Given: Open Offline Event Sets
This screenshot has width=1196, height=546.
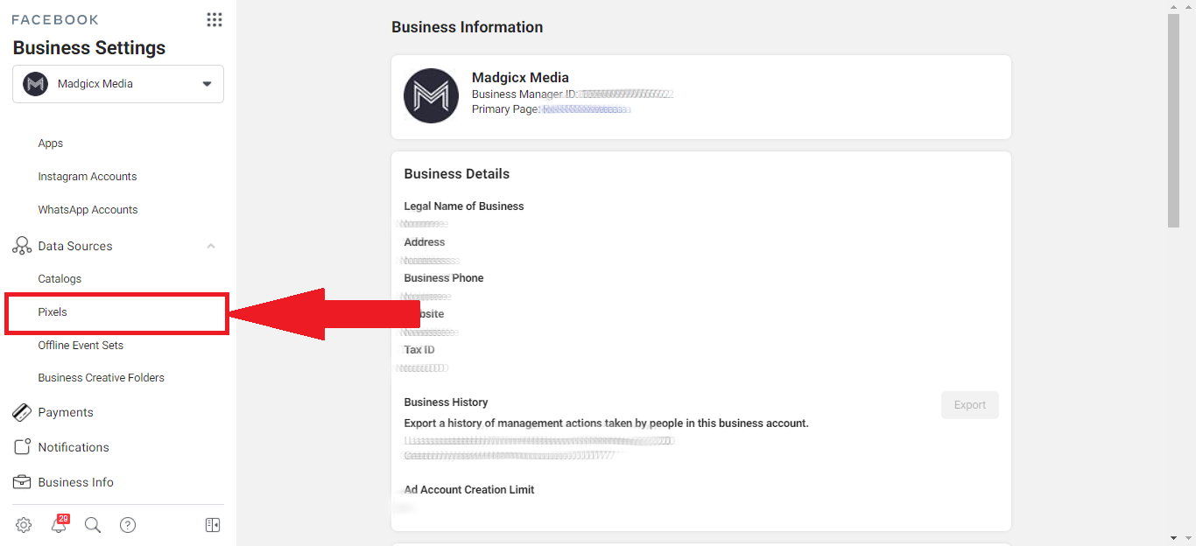Looking at the screenshot, I should 81,346.
